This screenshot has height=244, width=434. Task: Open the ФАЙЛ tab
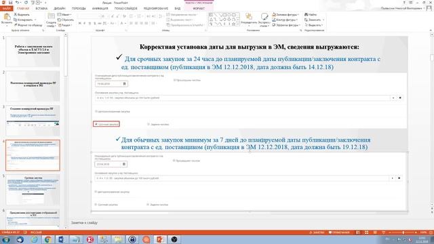(6, 8)
